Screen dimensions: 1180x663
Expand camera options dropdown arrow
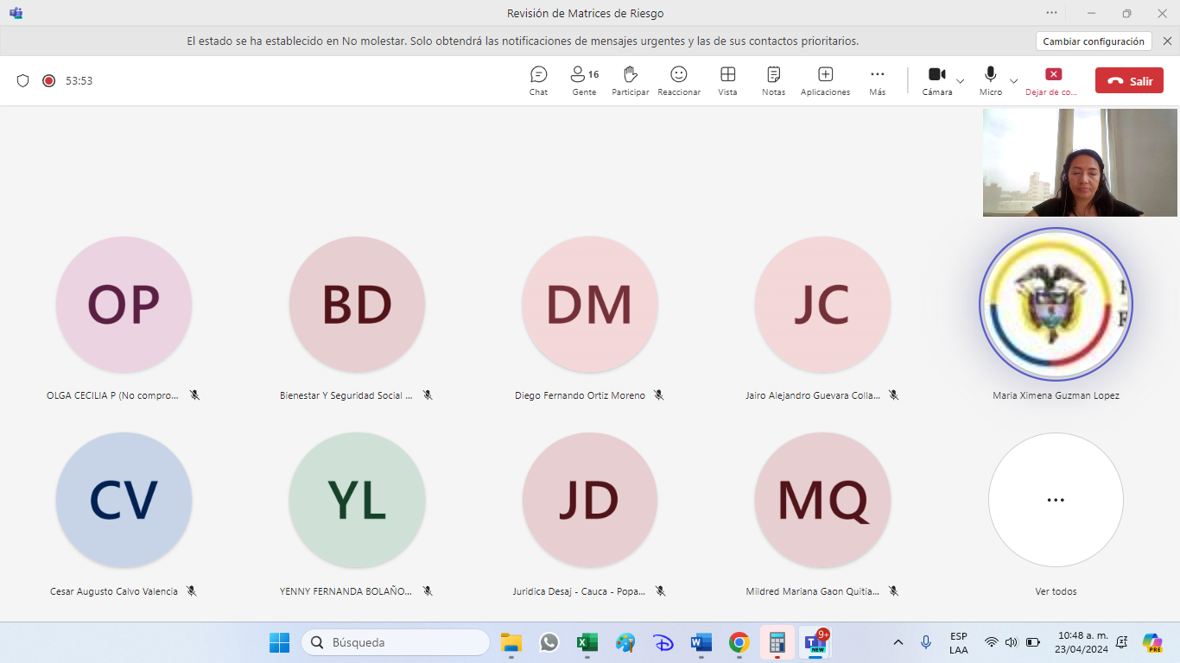coord(961,81)
